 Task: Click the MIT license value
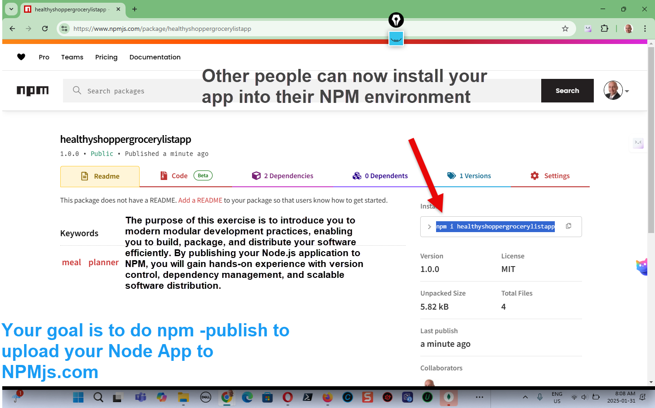(508, 269)
